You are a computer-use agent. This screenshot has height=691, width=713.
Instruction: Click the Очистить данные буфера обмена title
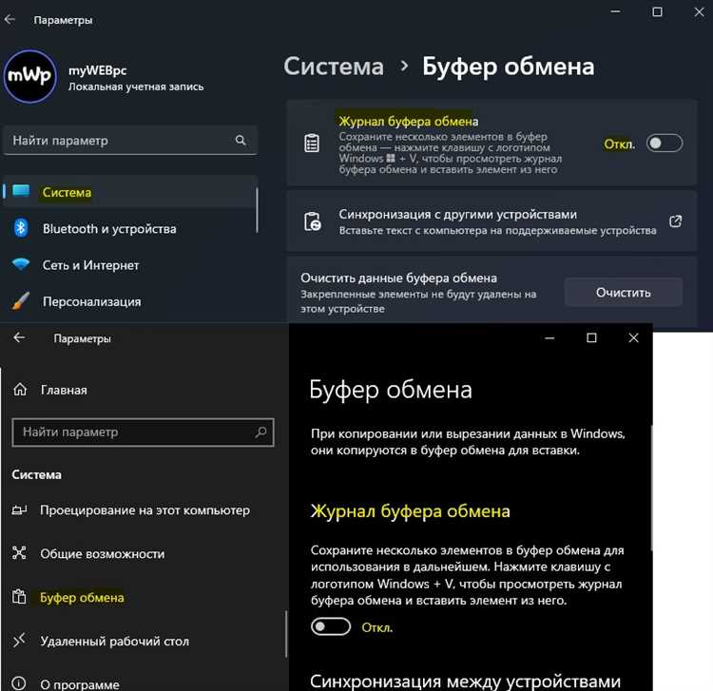(x=398, y=278)
